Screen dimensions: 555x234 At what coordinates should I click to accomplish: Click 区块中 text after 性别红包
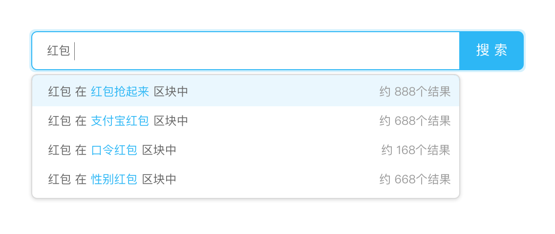[159, 179]
